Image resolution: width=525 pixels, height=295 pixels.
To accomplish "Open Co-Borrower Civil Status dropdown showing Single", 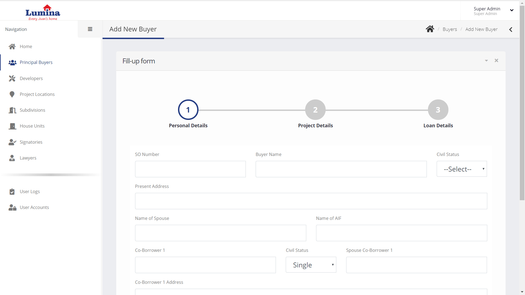I will [311, 265].
